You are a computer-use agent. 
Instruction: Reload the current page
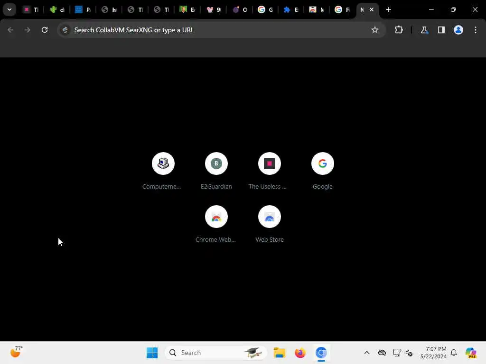pos(45,30)
